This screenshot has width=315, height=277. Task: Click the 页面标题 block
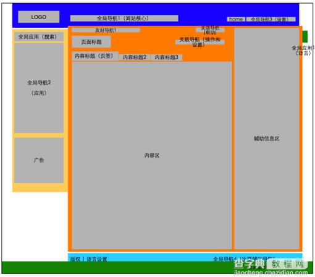point(91,42)
